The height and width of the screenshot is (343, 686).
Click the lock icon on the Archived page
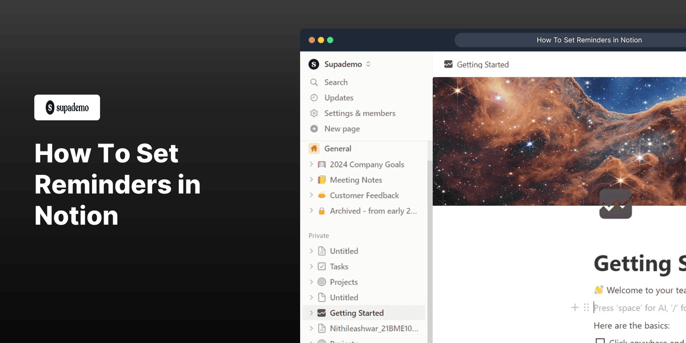[x=321, y=210]
